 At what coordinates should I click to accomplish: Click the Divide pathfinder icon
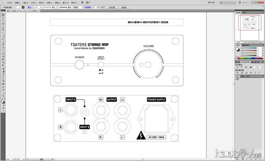point(238,72)
